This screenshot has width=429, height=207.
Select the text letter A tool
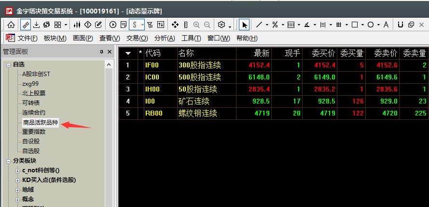click(x=386, y=25)
